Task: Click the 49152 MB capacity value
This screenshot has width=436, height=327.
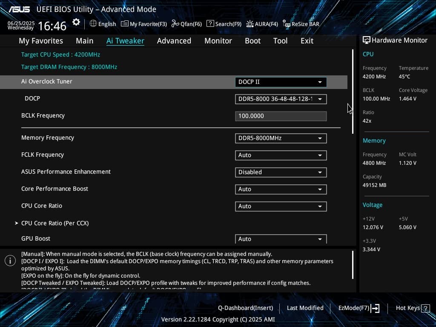Action: tap(375, 185)
